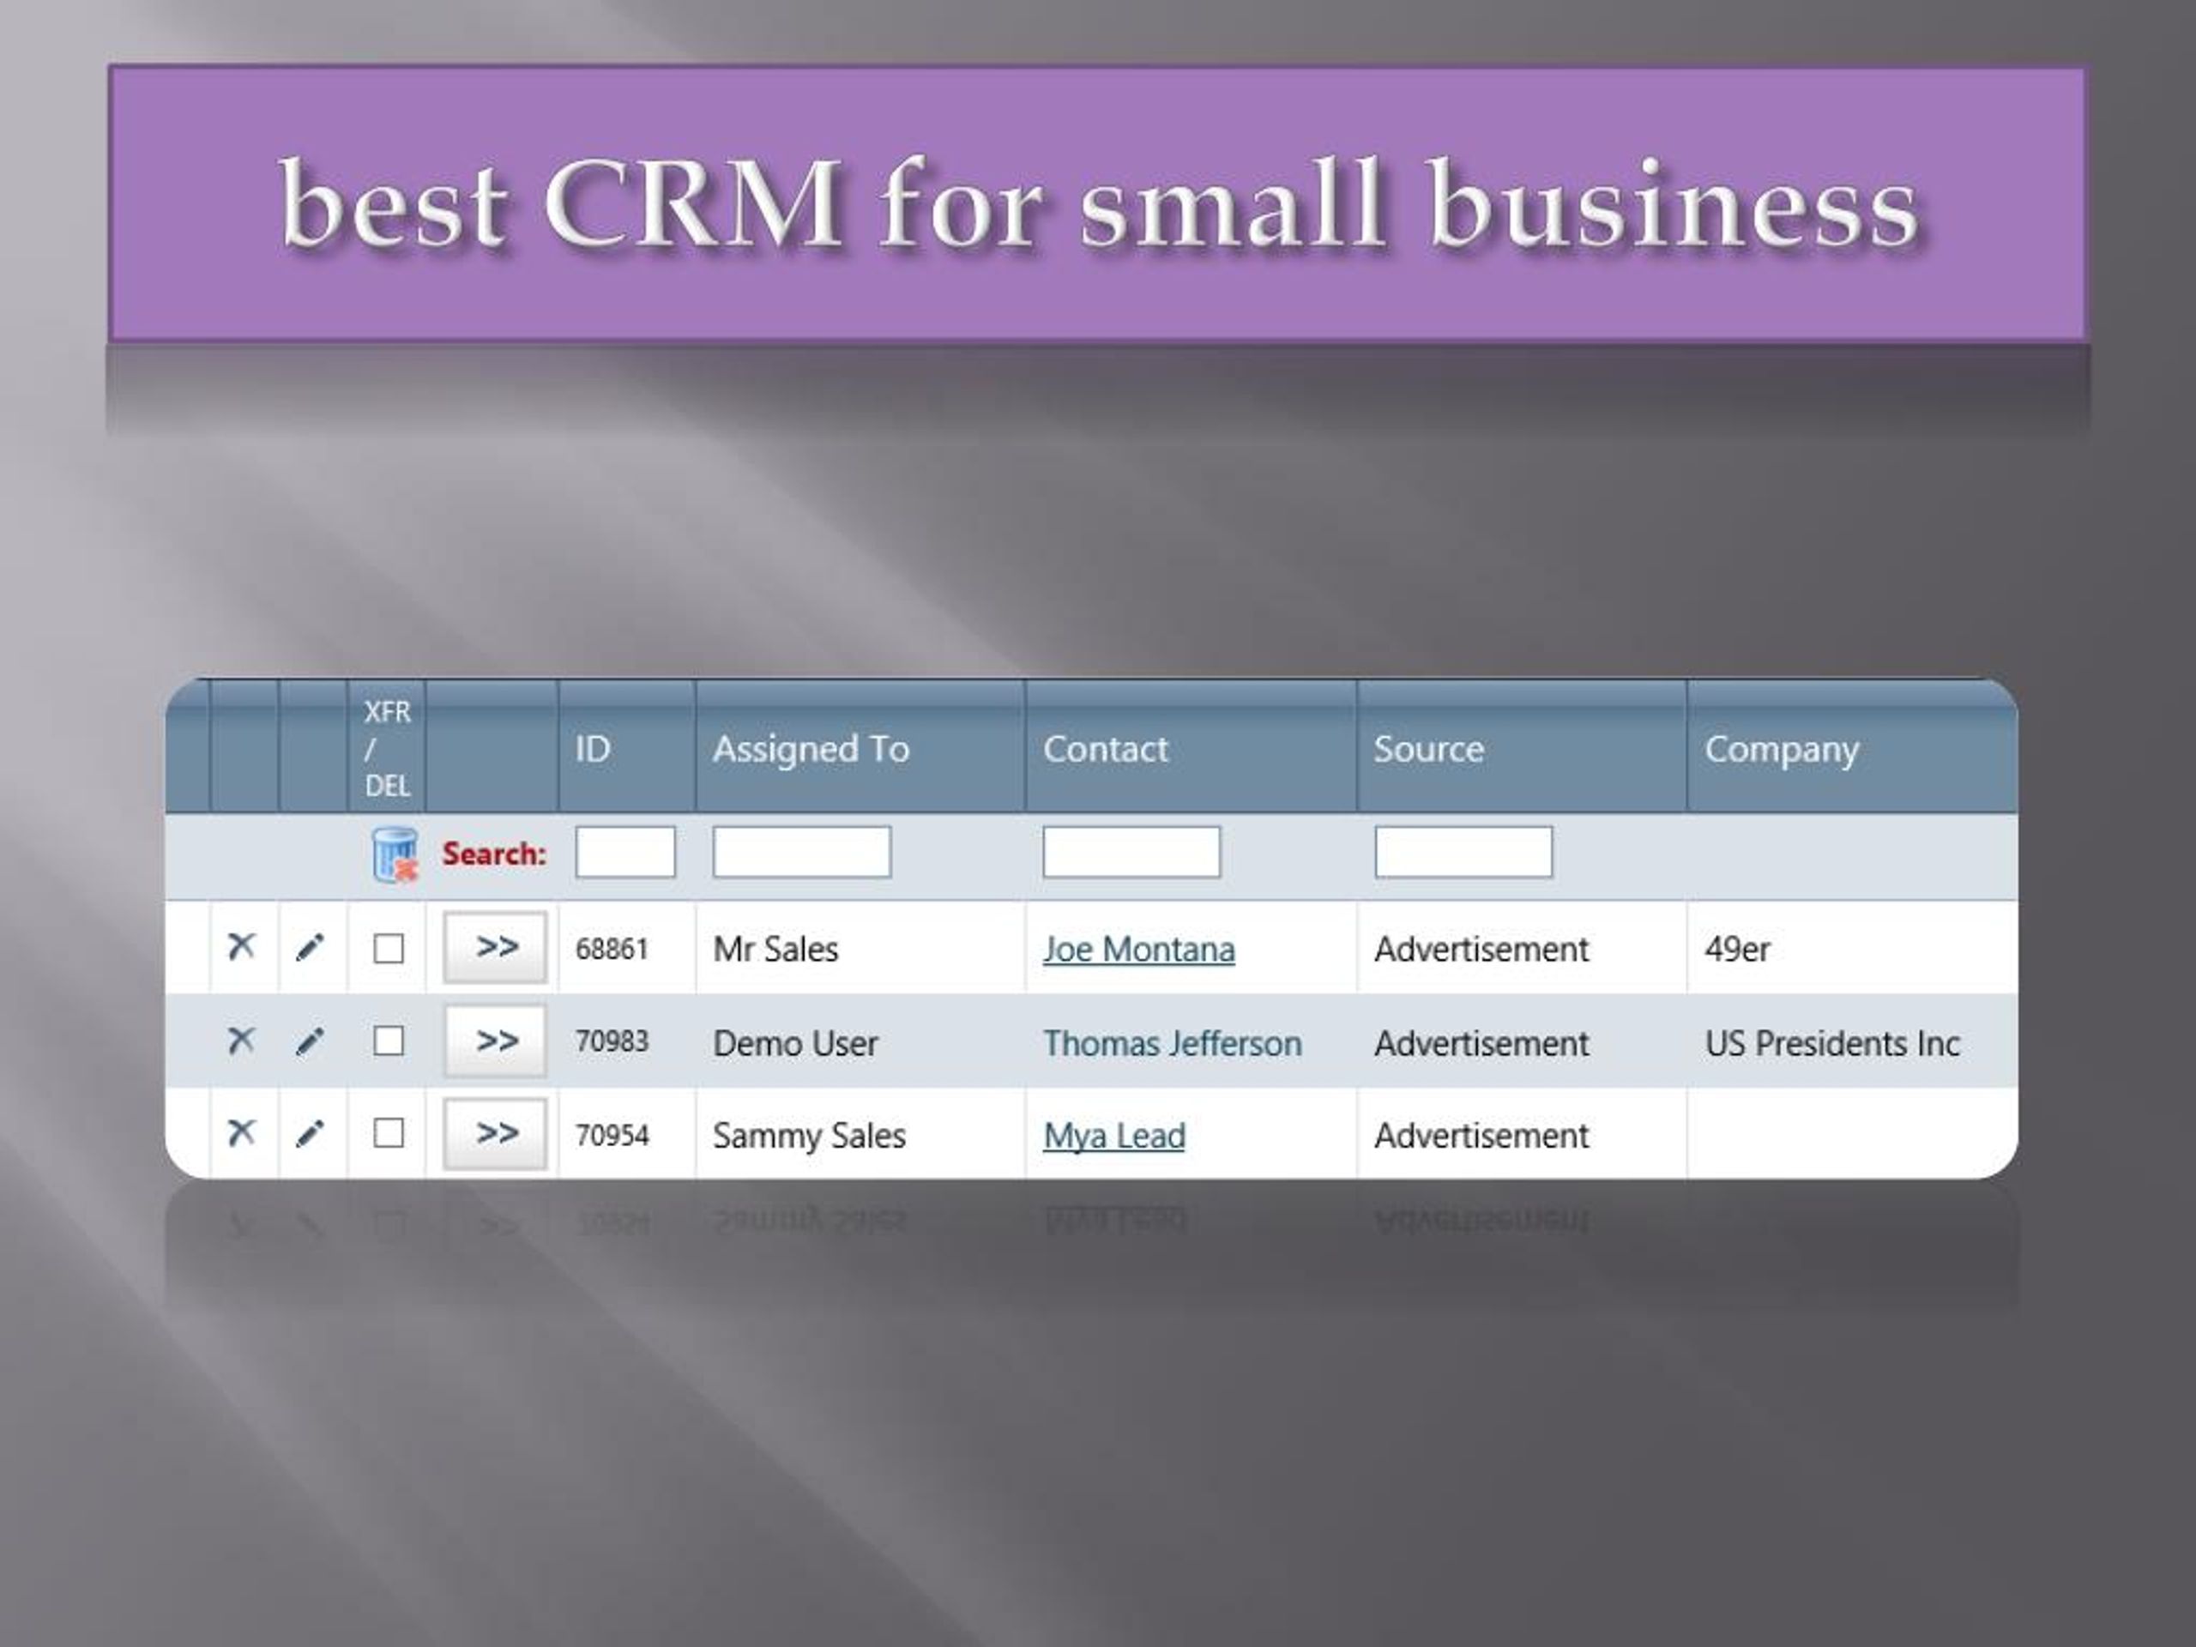Click the trash bin clear-search icon
This screenshot has height=1647, width=2196.
click(394, 854)
